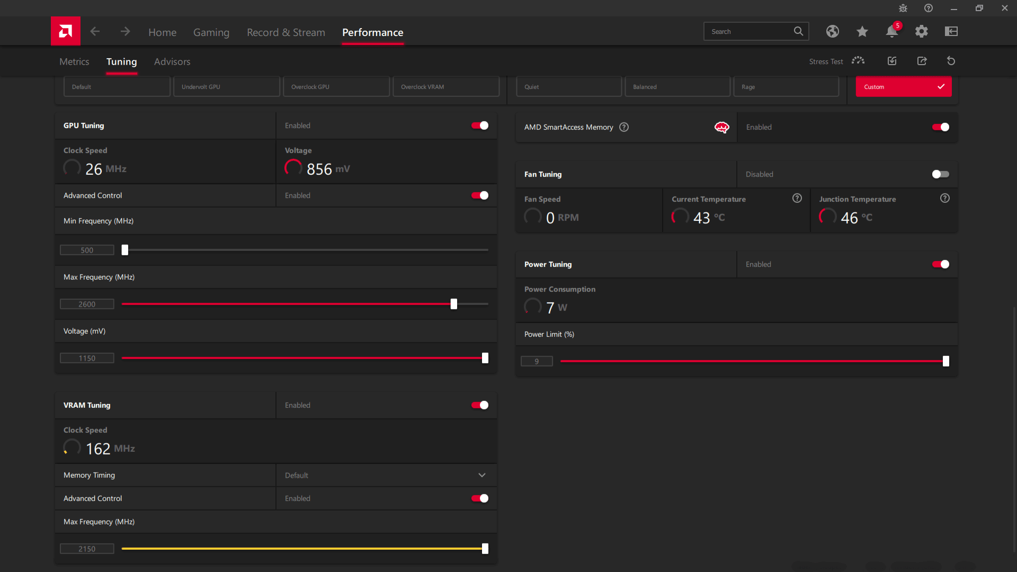Drag the Power Limit percentage slider
The image size is (1017, 572).
point(944,361)
